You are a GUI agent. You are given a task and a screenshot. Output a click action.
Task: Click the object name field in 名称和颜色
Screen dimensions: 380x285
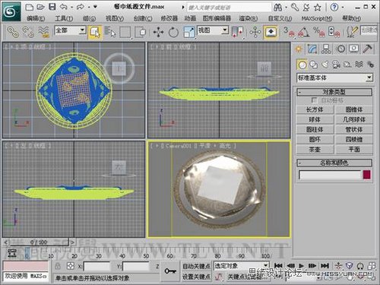coord(329,175)
